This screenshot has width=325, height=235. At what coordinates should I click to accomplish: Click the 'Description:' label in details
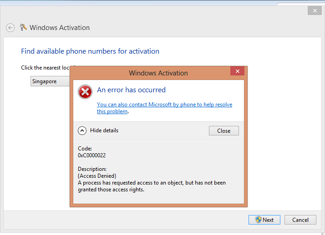(x=92, y=169)
